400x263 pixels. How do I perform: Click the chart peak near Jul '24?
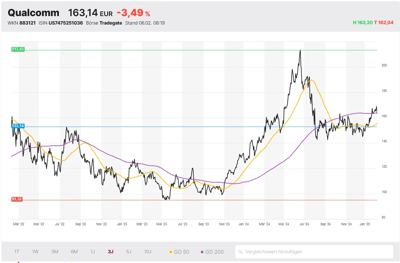[x=300, y=50]
